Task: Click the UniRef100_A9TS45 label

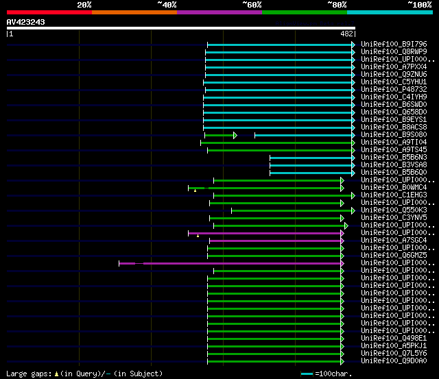Action: [x=394, y=150]
